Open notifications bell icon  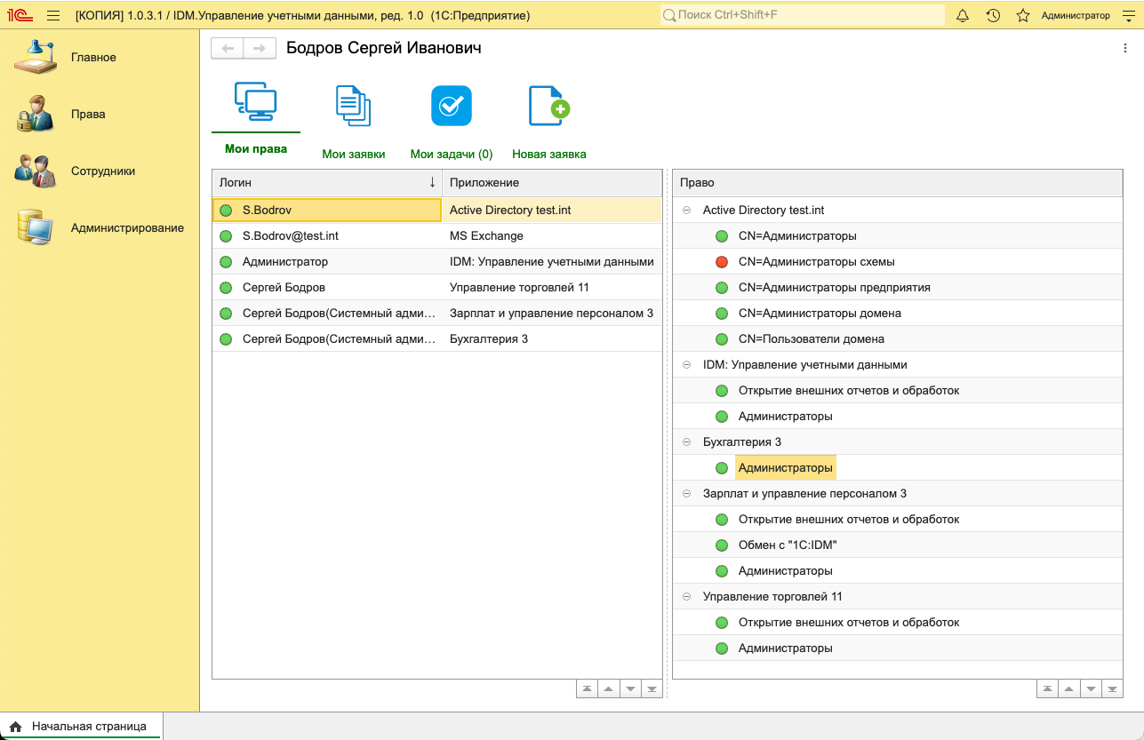pyautogui.click(x=962, y=16)
